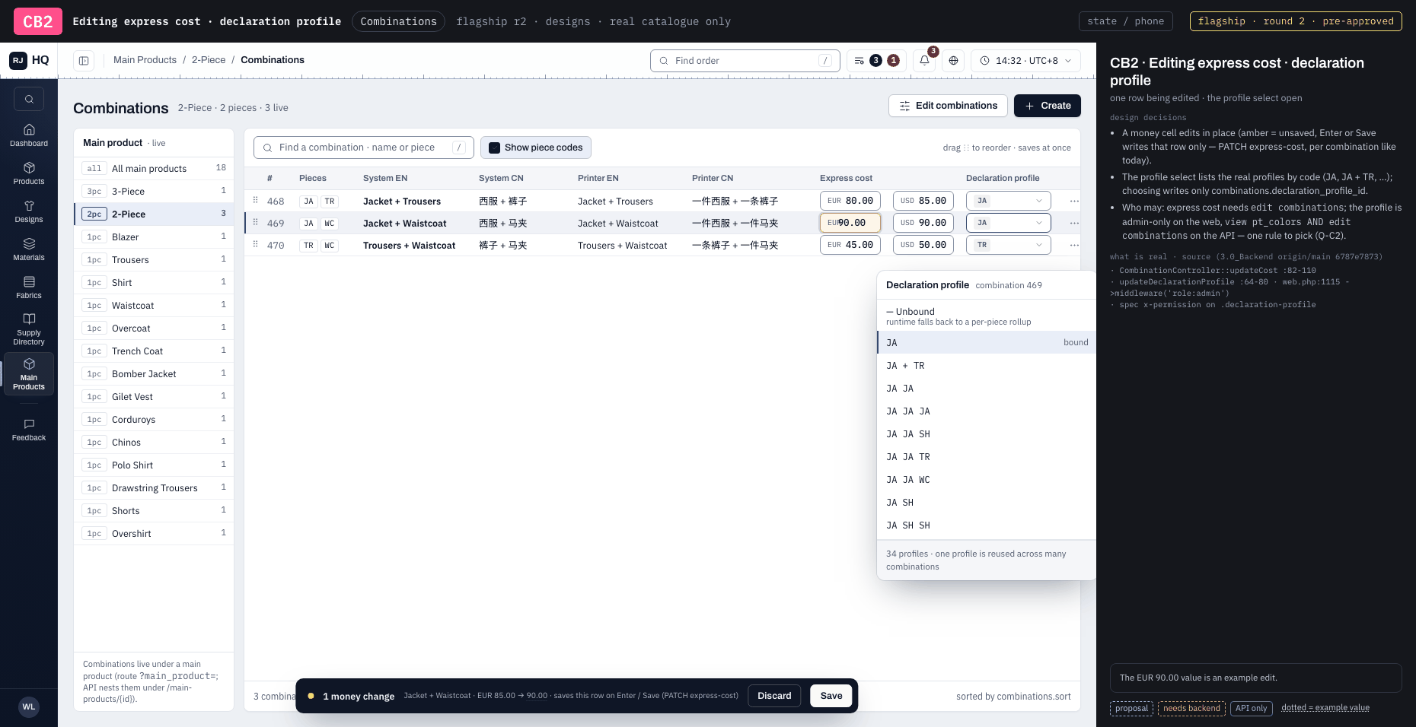This screenshot has height=727, width=1416.
Task: Open declaration profile dropdown for row 468
Action: tap(1008, 201)
